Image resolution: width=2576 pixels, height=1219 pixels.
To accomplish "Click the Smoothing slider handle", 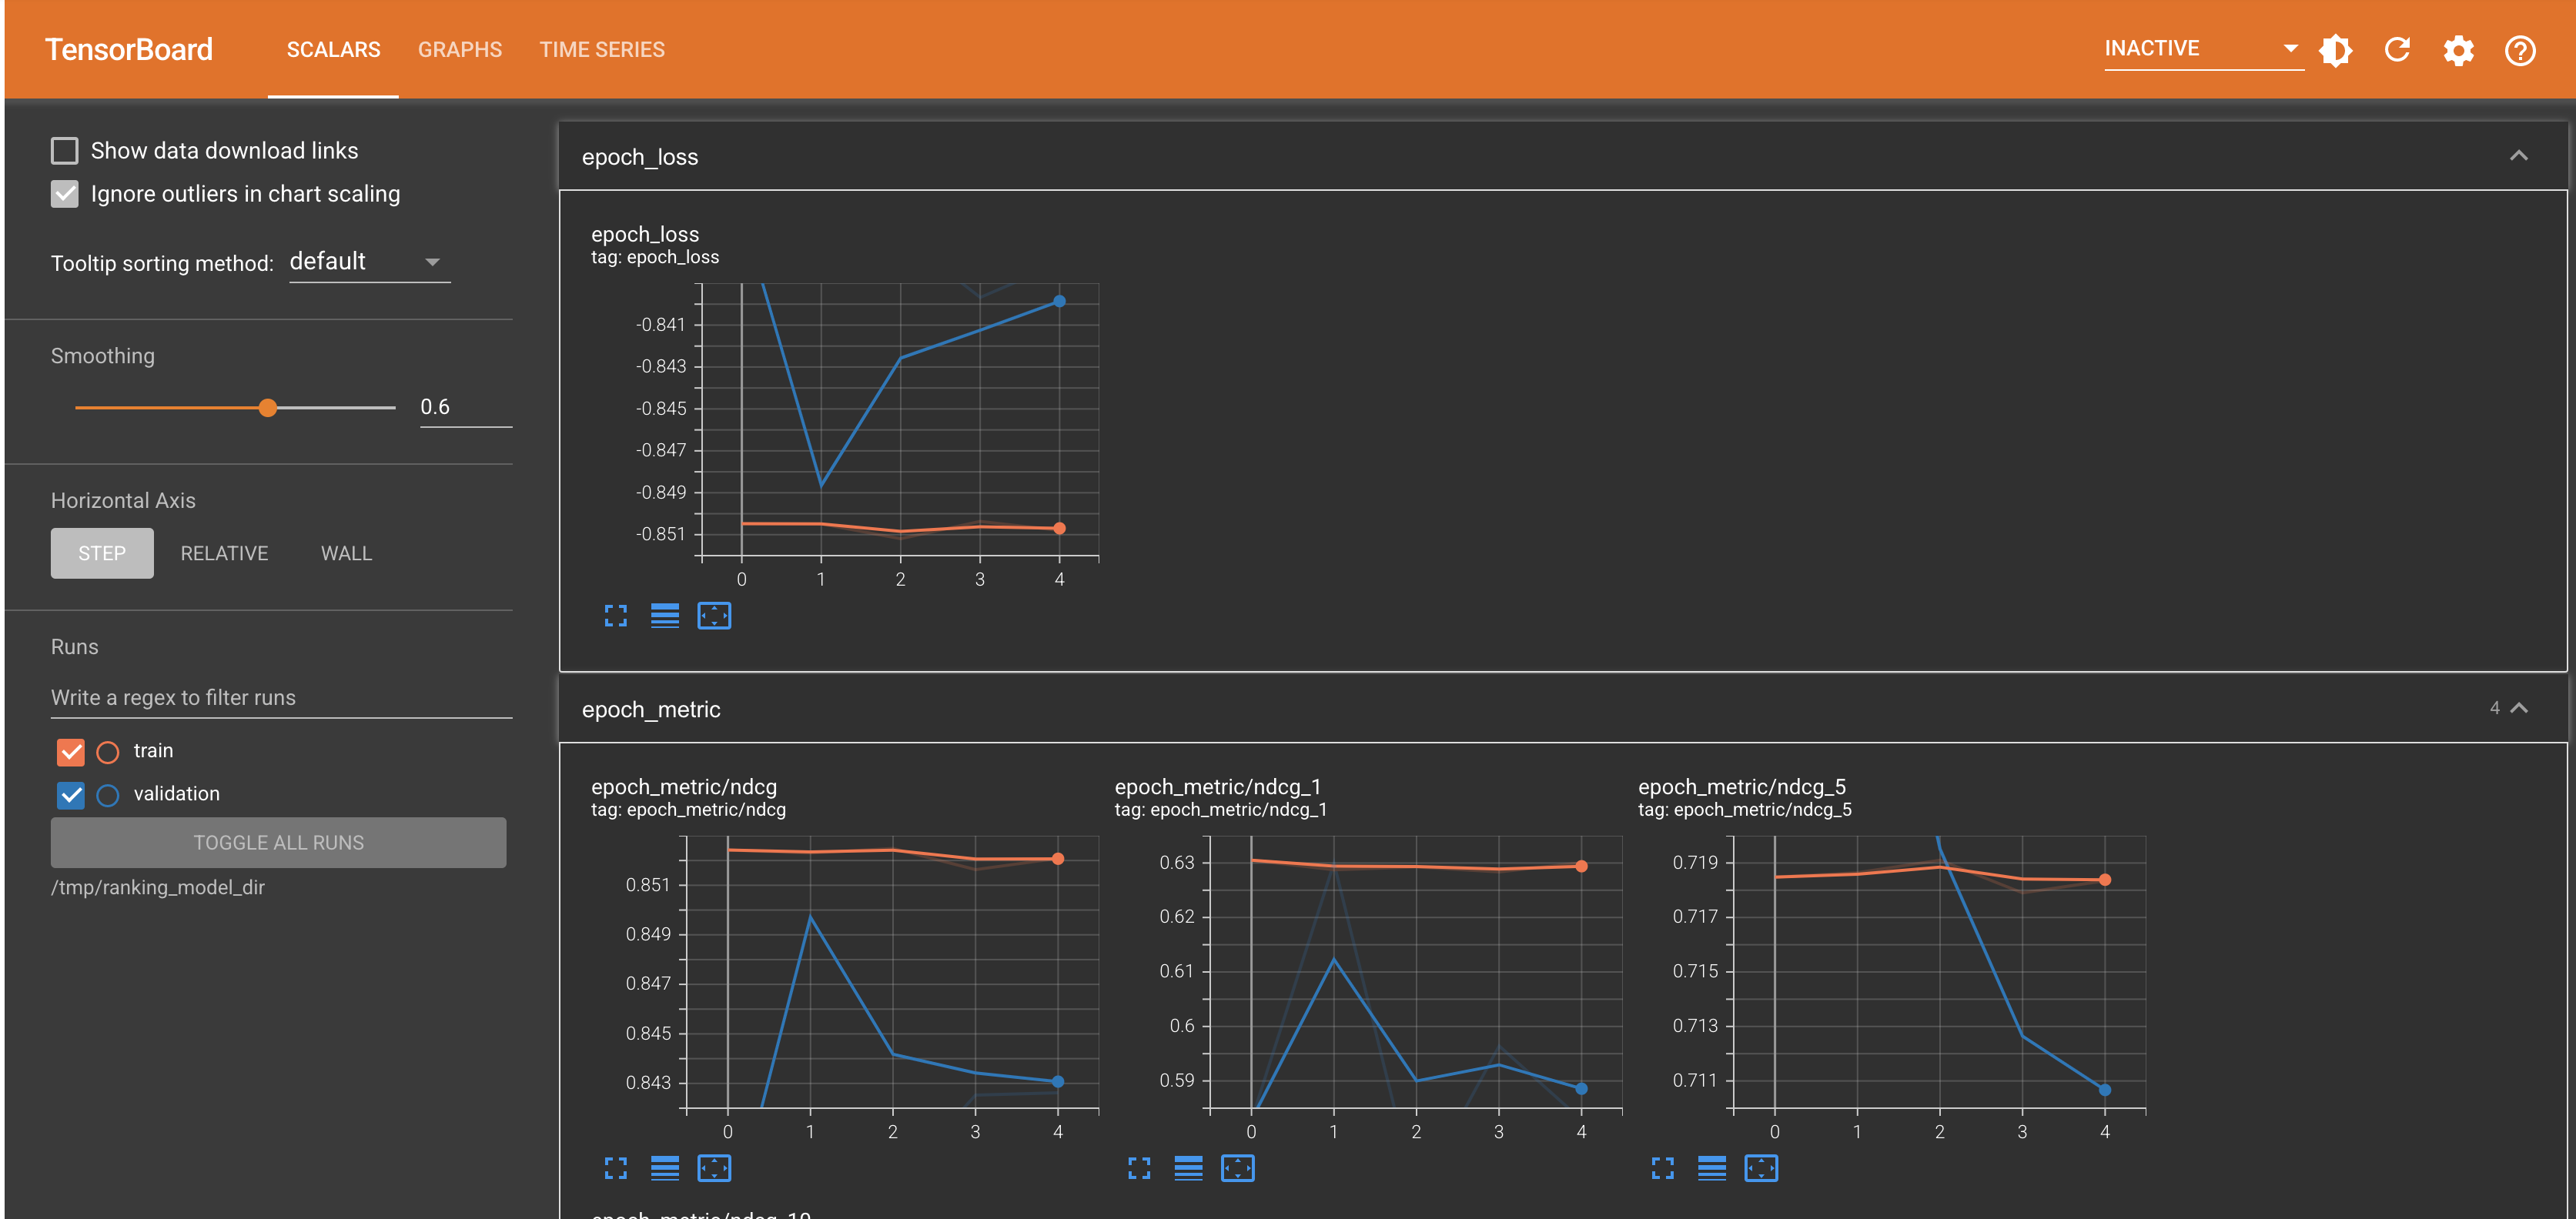I will click(x=268, y=408).
